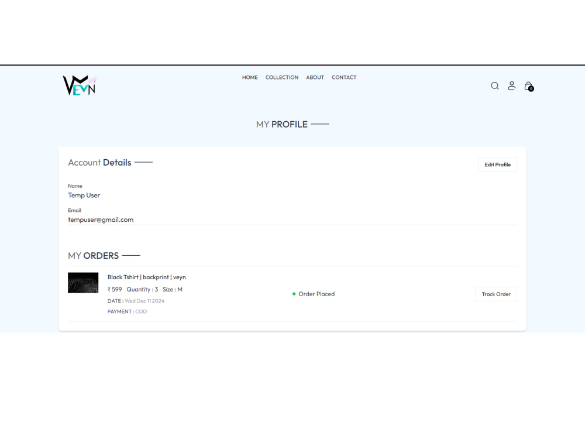Image resolution: width=585 pixels, height=439 pixels.
Task: Select the Black Tshirt backprint veyn title
Action: [x=147, y=277]
